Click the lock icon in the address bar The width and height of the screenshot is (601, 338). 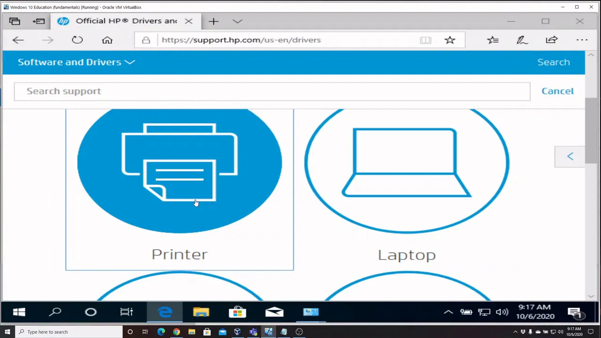coord(146,40)
